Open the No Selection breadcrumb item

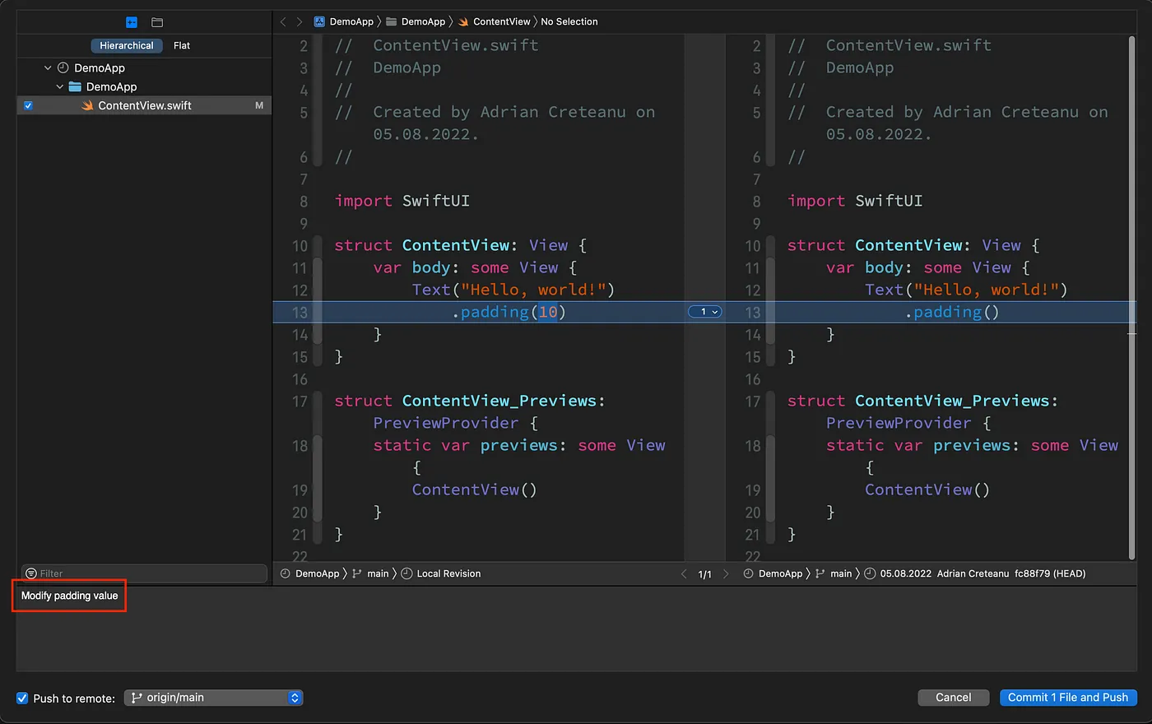point(569,22)
